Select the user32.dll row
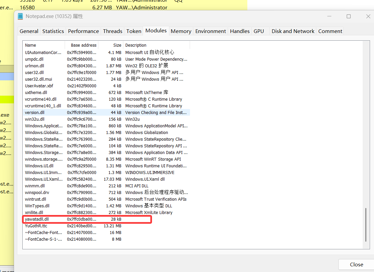374x272 pixels. 106,73
